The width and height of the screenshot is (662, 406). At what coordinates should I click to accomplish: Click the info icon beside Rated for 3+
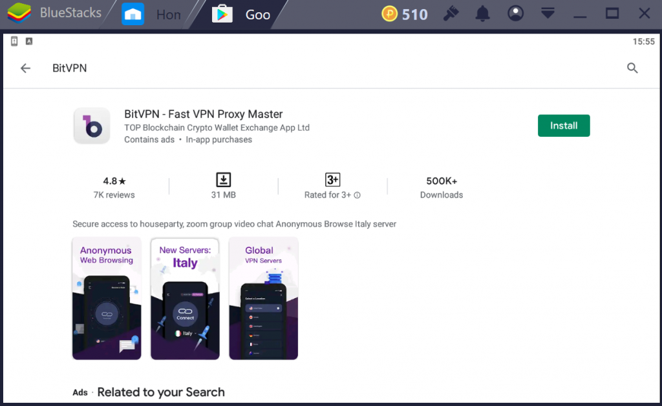(358, 195)
